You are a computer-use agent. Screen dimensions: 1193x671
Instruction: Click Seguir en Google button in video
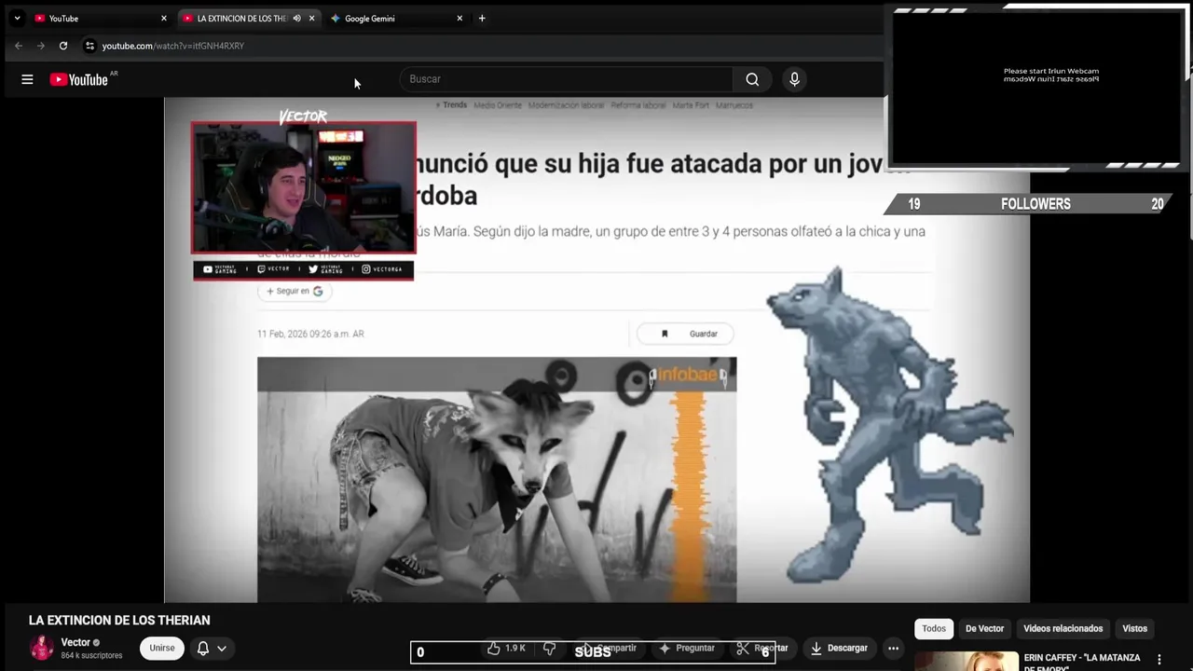(x=295, y=291)
